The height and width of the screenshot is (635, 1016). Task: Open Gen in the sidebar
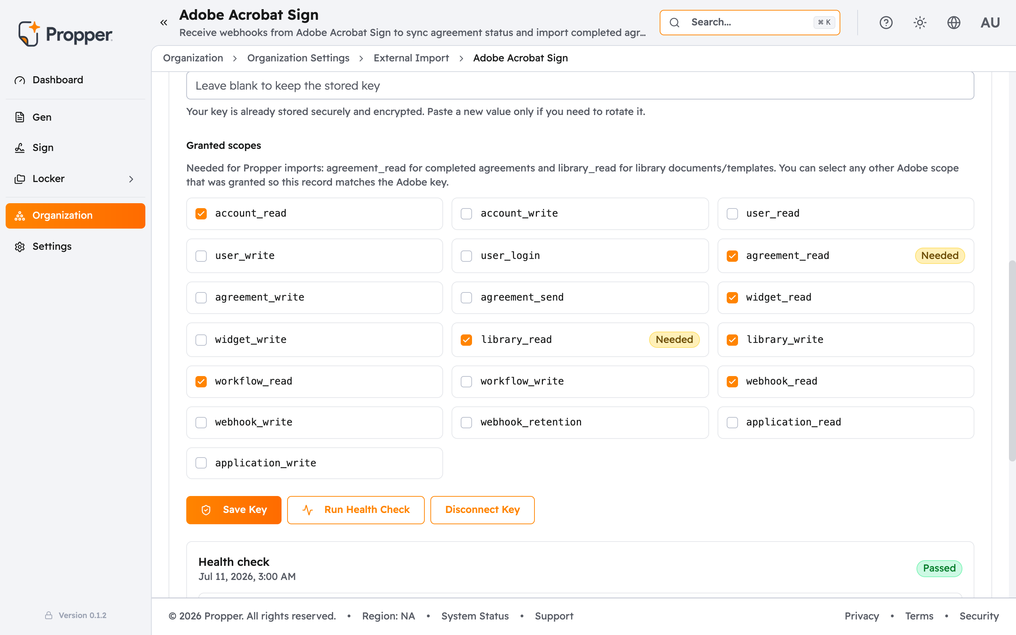coord(75,117)
